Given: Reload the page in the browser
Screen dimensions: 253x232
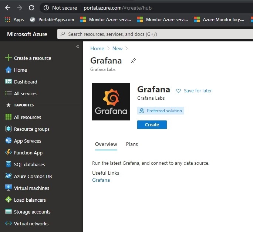Looking at the screenshot, I should pos(31,8).
